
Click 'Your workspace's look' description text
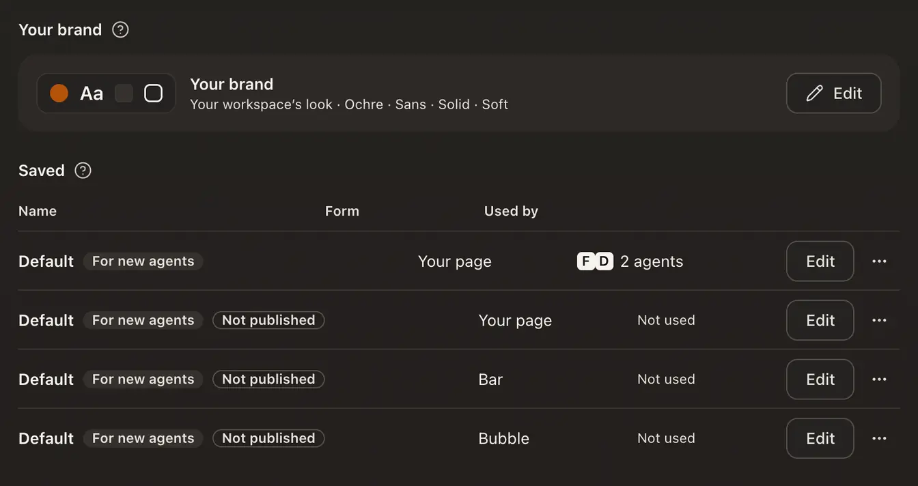point(261,104)
